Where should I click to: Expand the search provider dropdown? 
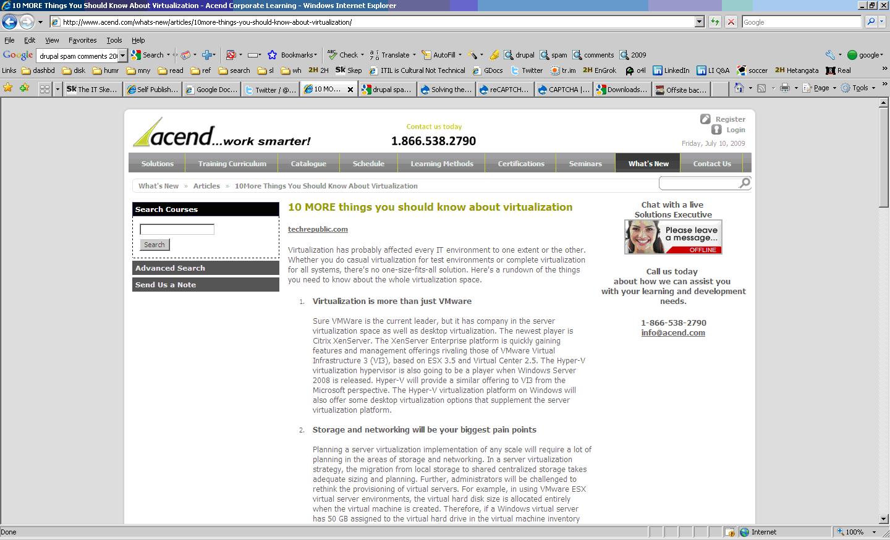click(x=882, y=22)
